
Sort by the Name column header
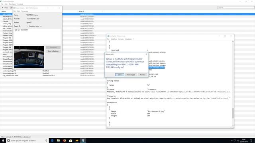pyautogui.click(x=4, y=12)
